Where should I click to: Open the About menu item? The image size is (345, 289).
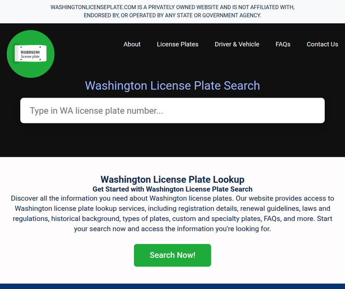pos(132,44)
